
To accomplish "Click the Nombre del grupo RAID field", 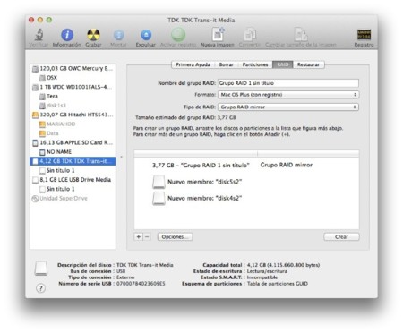I will 288,83.
